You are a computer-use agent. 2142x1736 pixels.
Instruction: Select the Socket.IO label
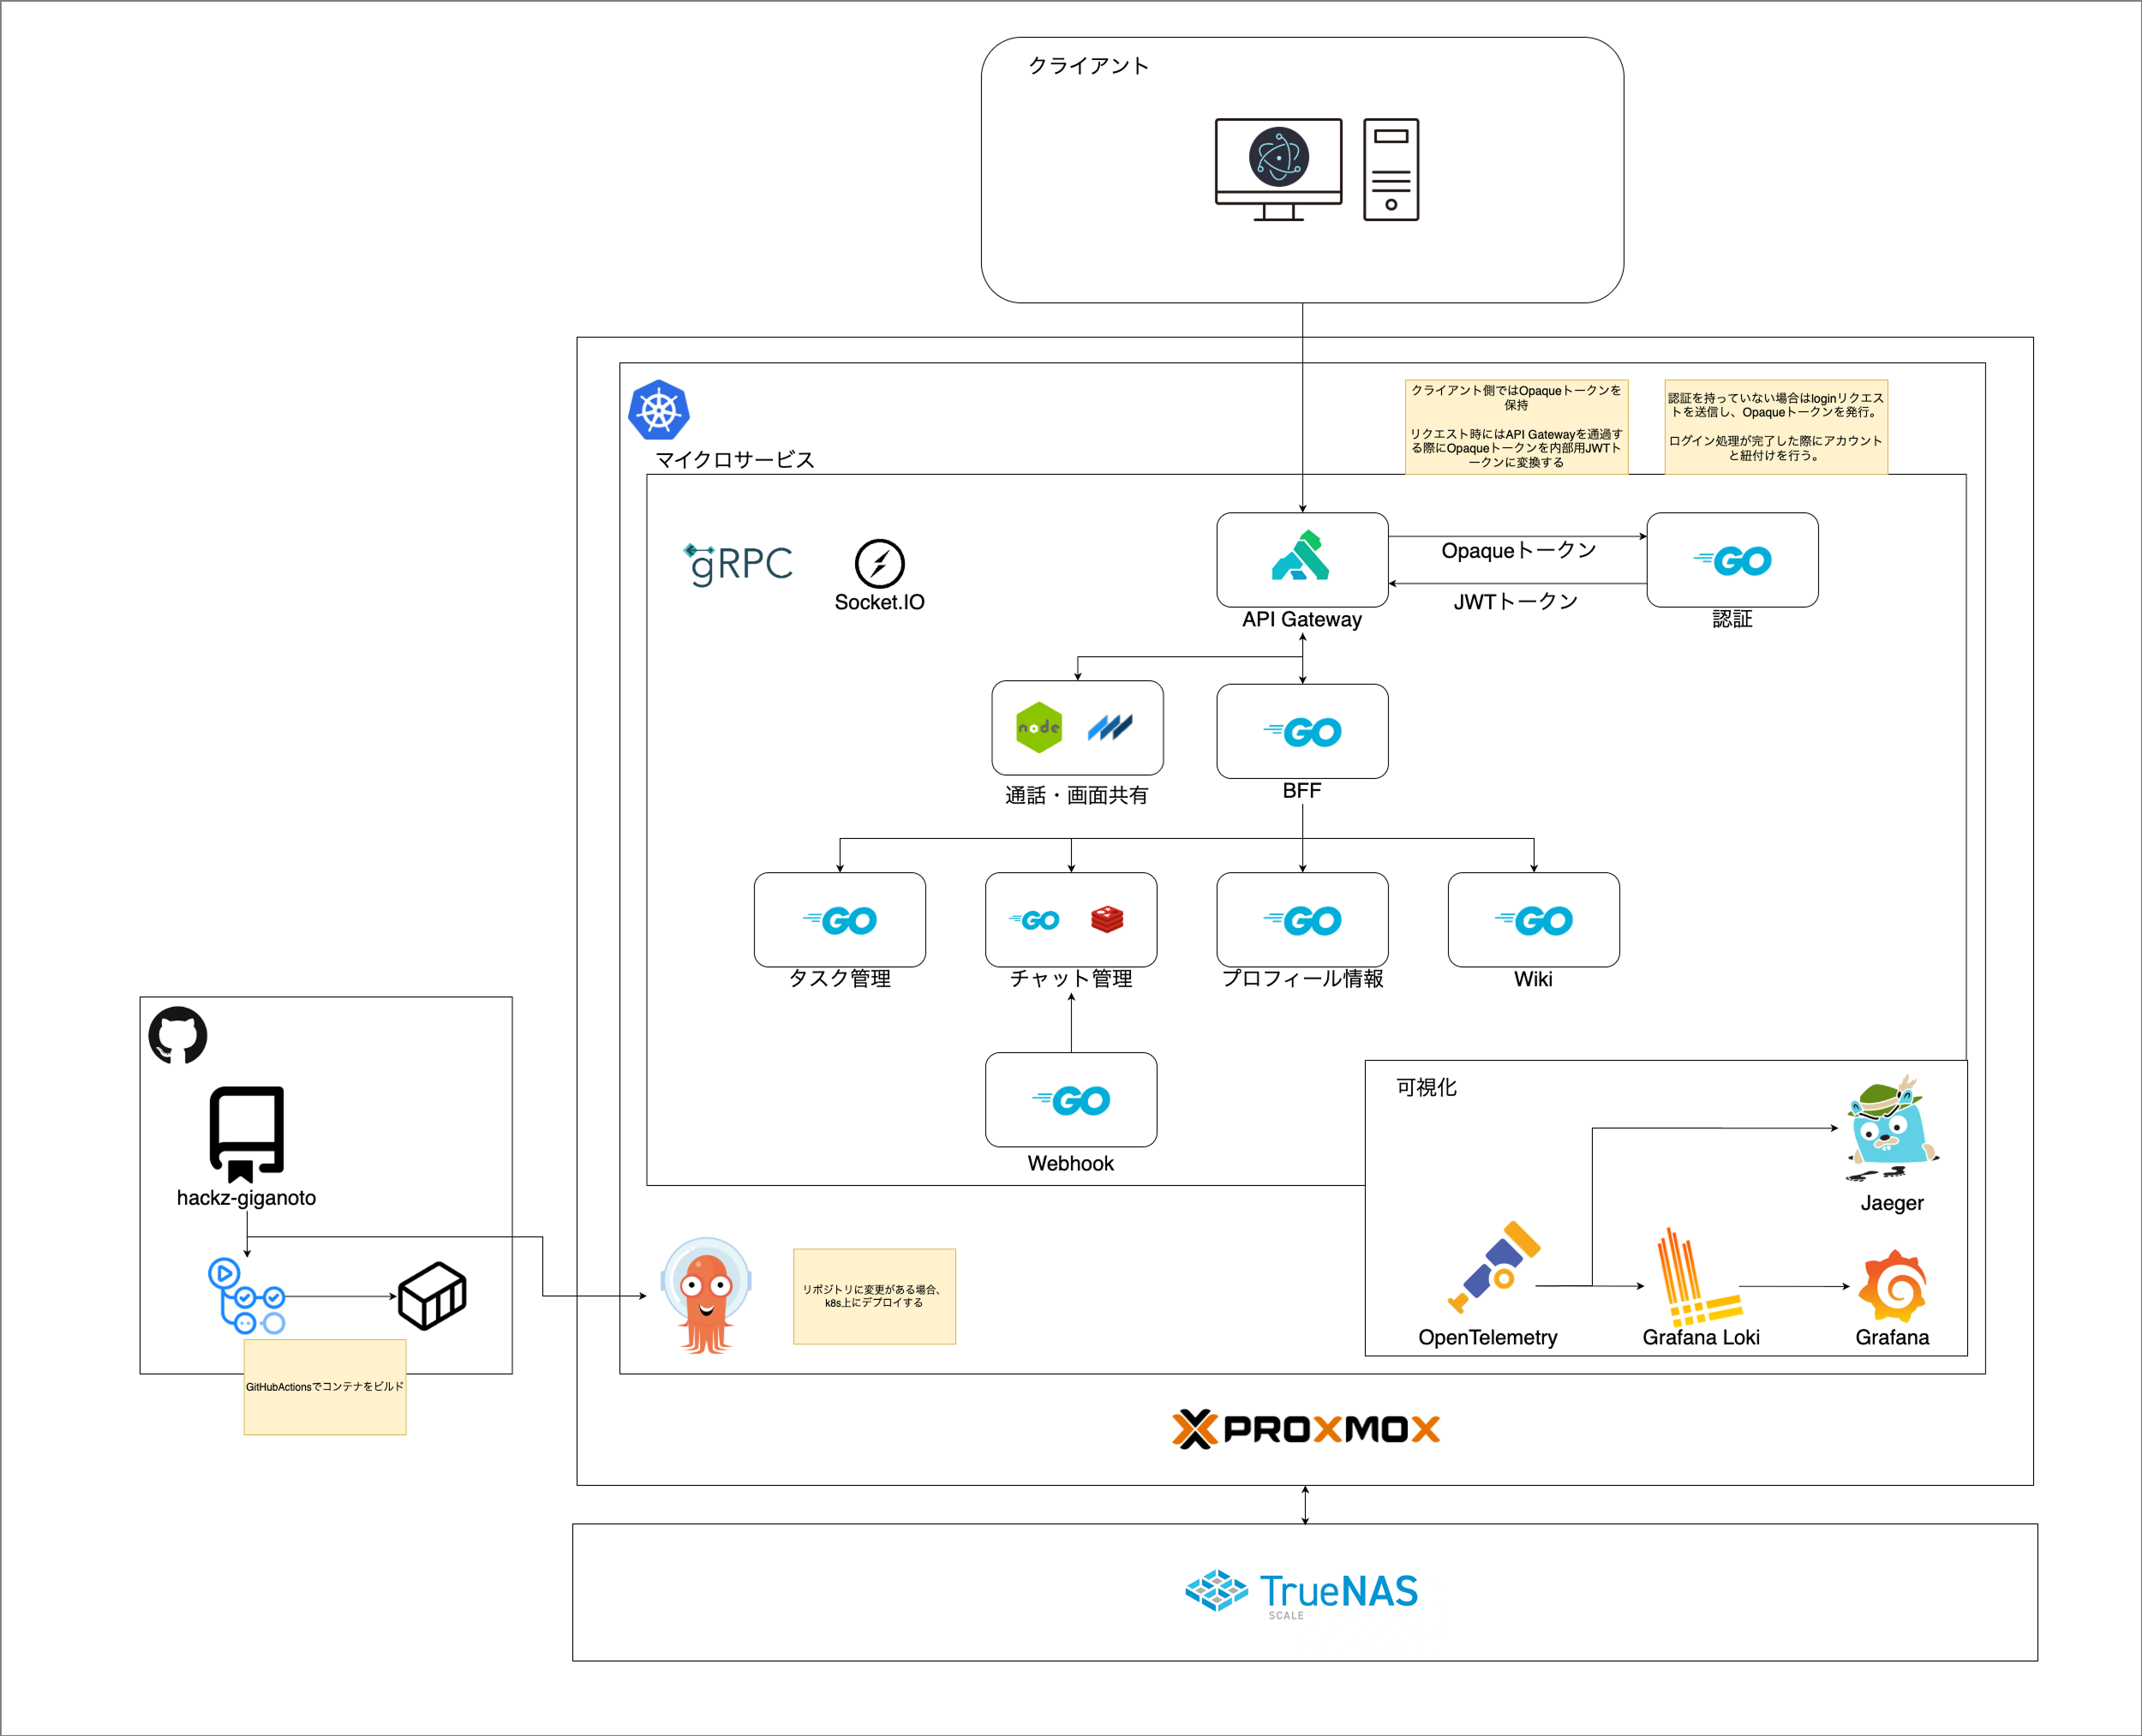click(880, 602)
